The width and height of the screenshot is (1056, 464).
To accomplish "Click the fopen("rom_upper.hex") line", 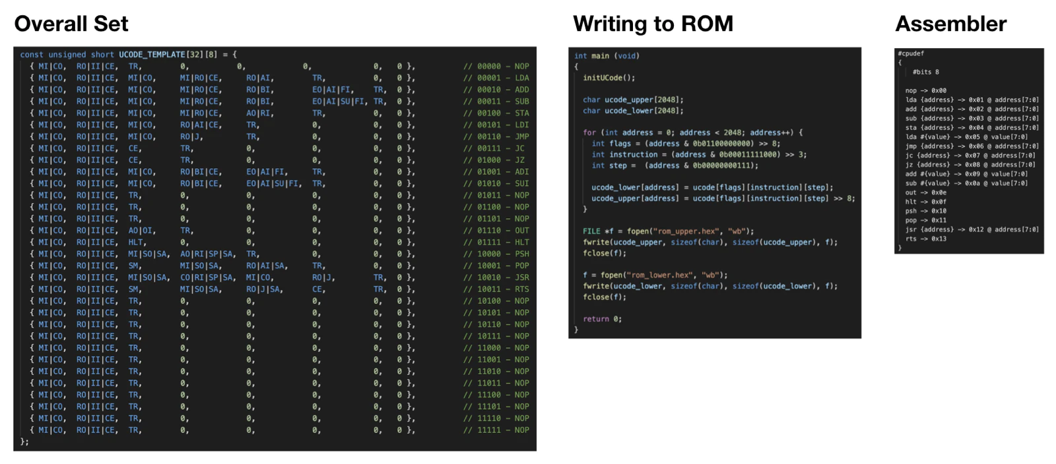I will [x=668, y=231].
